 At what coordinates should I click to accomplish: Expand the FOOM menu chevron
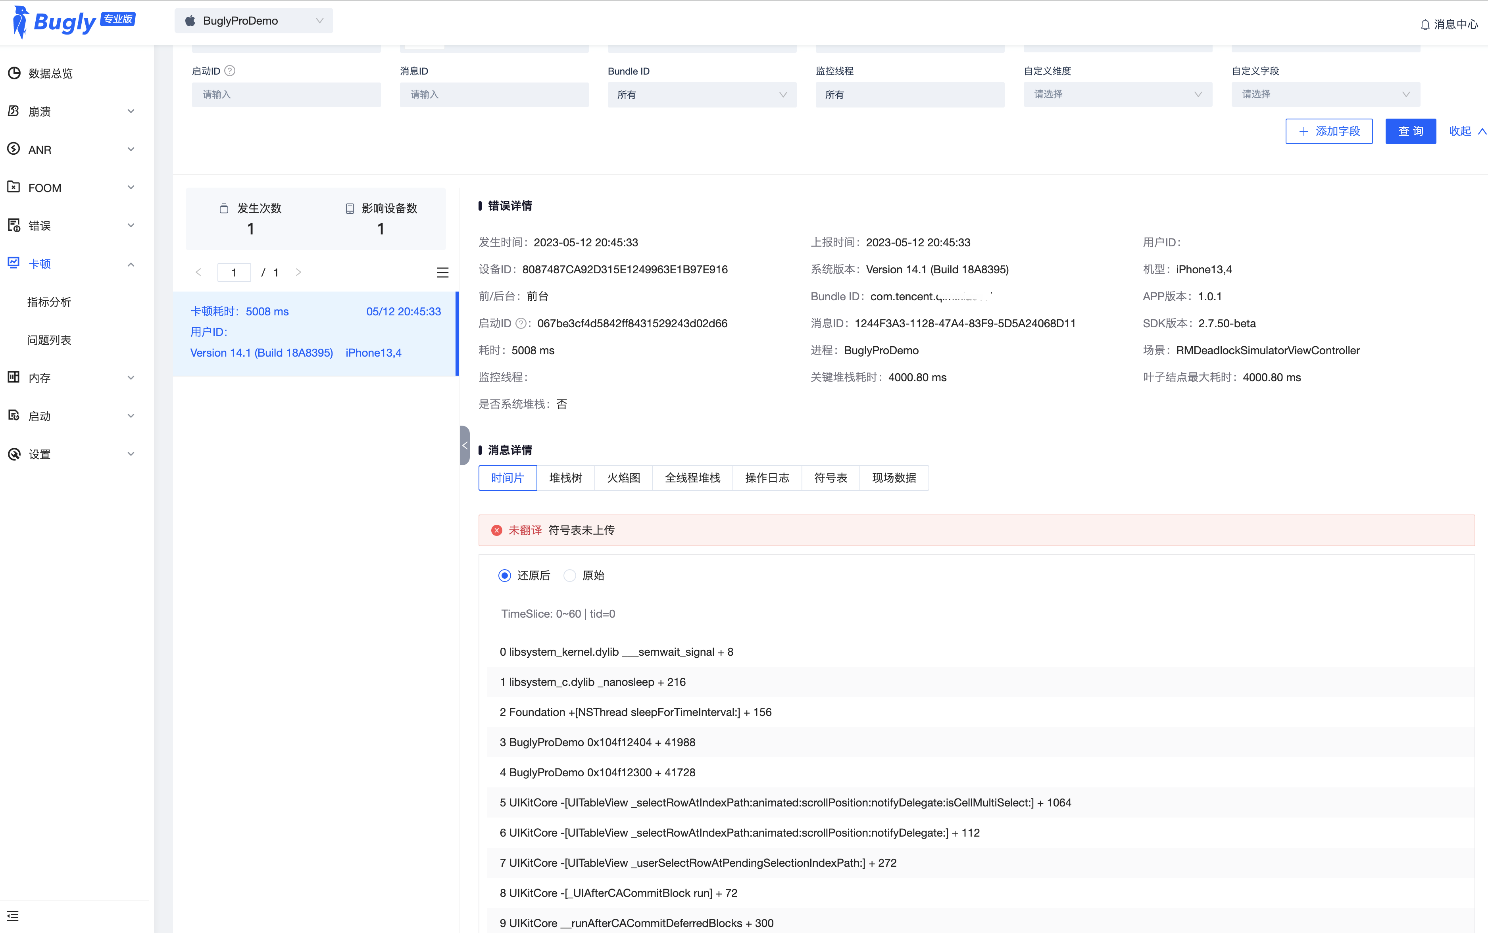pyautogui.click(x=131, y=187)
